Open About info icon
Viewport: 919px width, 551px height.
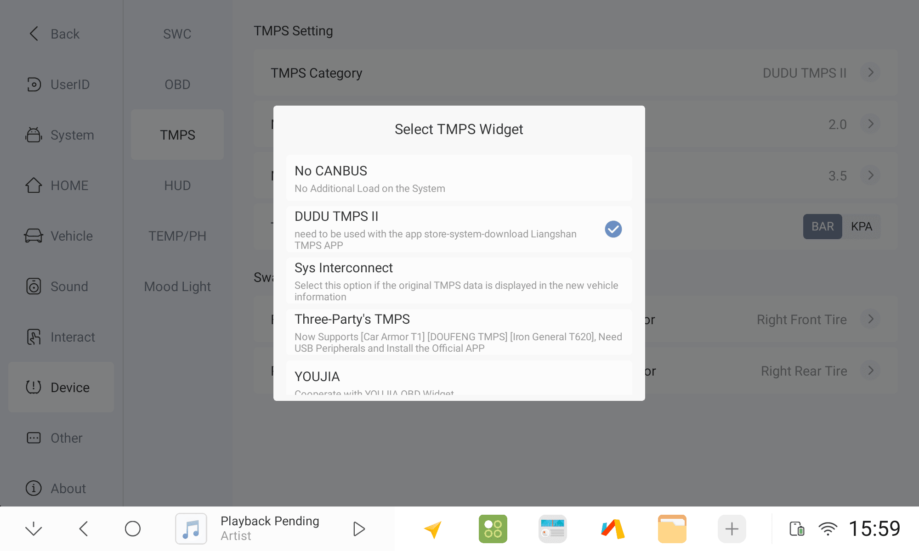tap(34, 488)
